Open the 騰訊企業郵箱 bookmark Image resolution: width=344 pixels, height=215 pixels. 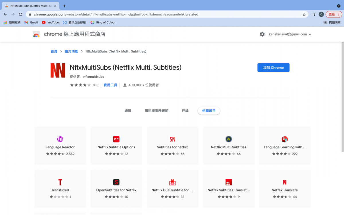(74, 22)
